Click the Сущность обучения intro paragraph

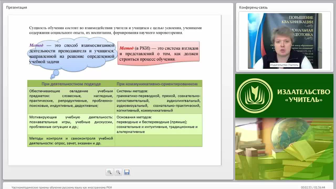pos(115,30)
